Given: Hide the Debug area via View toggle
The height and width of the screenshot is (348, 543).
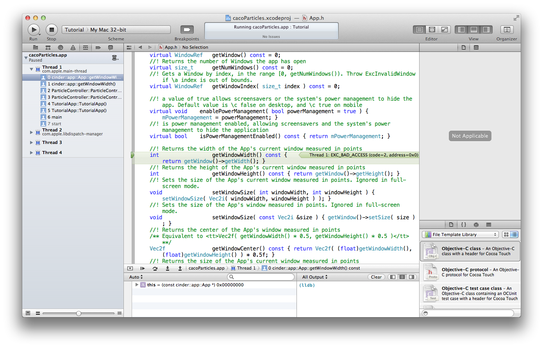Looking at the screenshot, I should pyautogui.click(x=474, y=30).
